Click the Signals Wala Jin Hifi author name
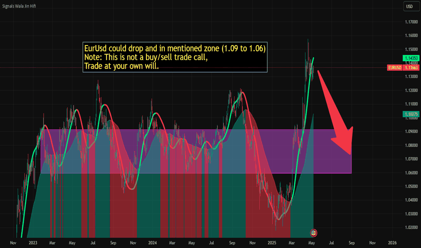The height and width of the screenshot is (248, 421). [x=19, y=6]
